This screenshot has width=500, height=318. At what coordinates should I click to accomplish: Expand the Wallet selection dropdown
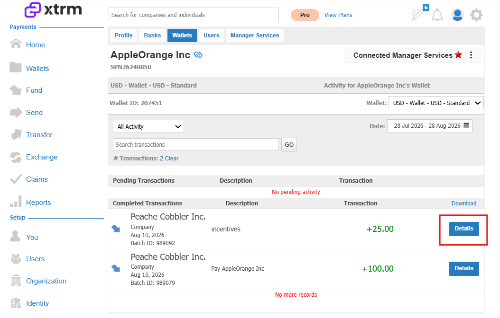[x=436, y=103]
